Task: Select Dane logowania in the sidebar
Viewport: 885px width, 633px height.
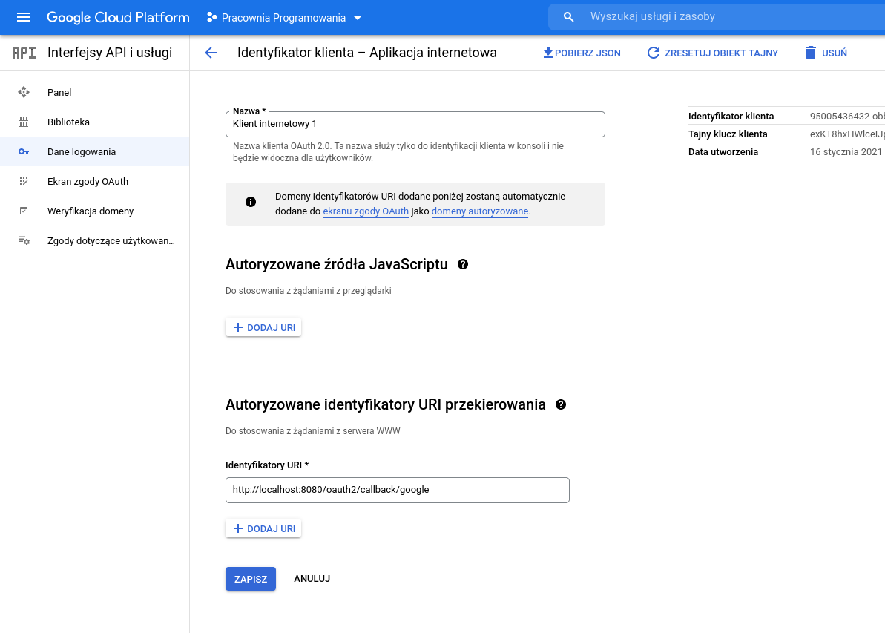Action: (x=95, y=151)
